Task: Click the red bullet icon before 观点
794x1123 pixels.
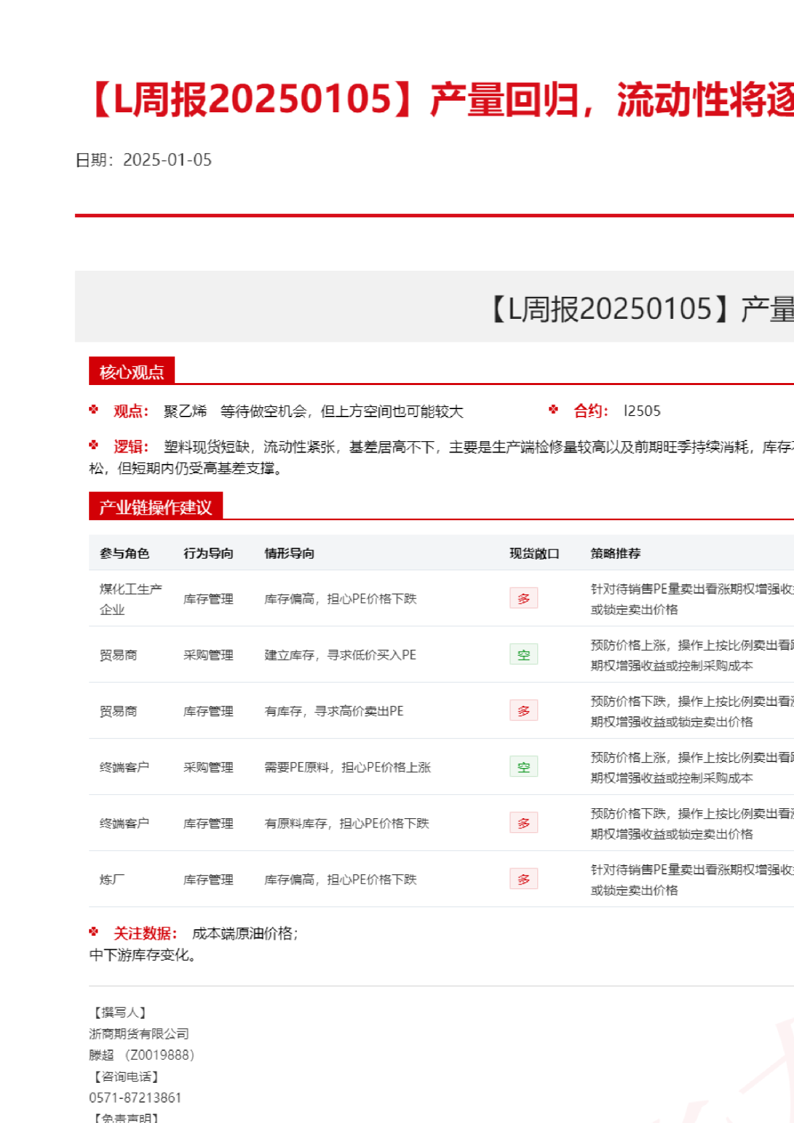Action: click(94, 410)
